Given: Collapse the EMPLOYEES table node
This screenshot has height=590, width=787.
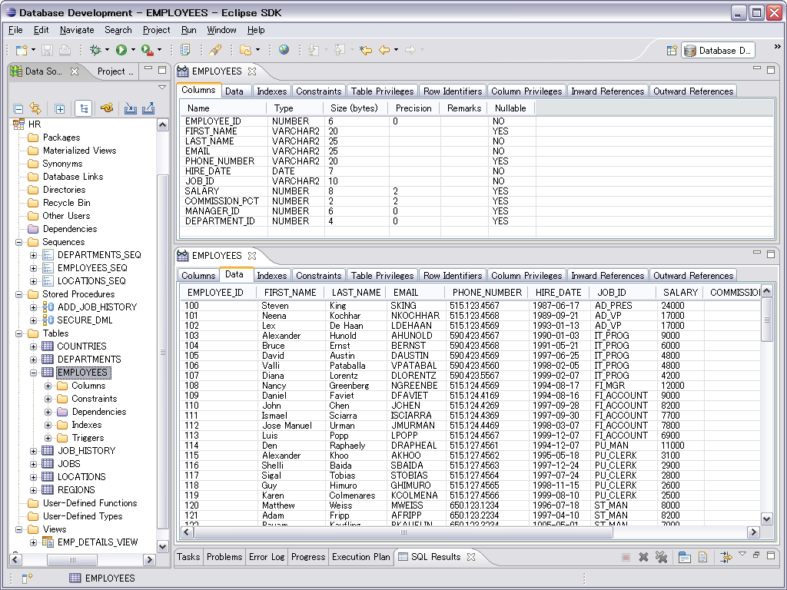Looking at the screenshot, I should [34, 373].
